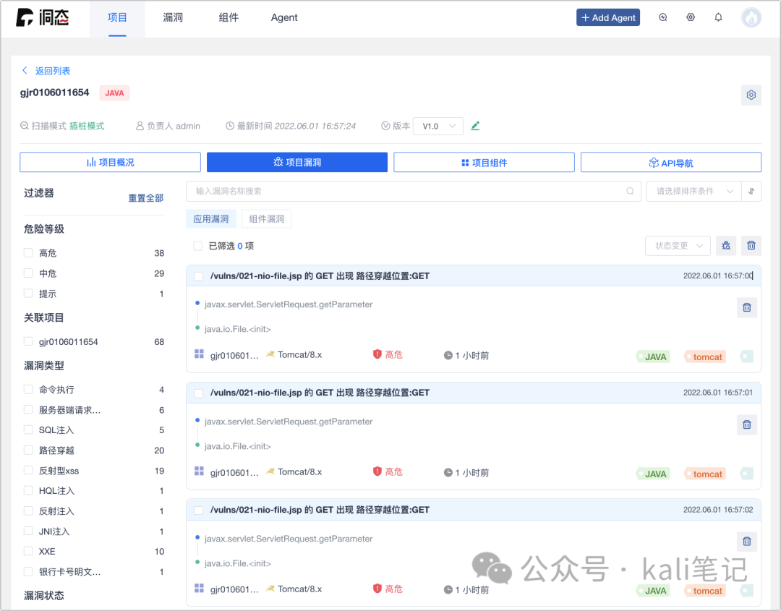Check the SQL注入 vulnerability type
This screenshot has height=611, width=781.
point(28,430)
